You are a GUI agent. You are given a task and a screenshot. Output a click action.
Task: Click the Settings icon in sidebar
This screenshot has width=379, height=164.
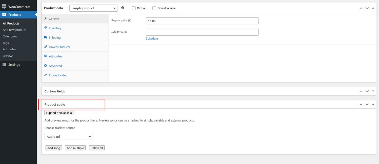(4, 65)
